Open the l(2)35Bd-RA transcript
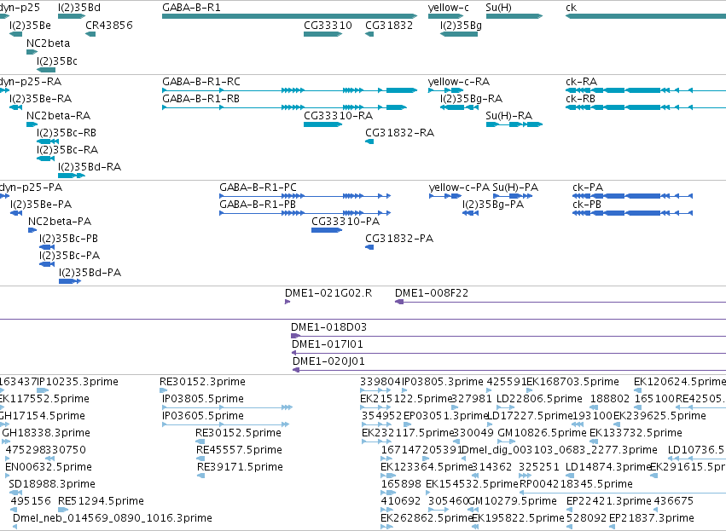This screenshot has height=531, width=726. (x=90, y=167)
